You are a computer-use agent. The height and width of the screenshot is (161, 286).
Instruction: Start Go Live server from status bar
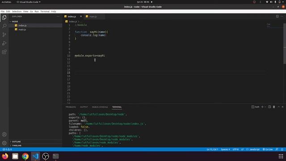tap(268, 149)
